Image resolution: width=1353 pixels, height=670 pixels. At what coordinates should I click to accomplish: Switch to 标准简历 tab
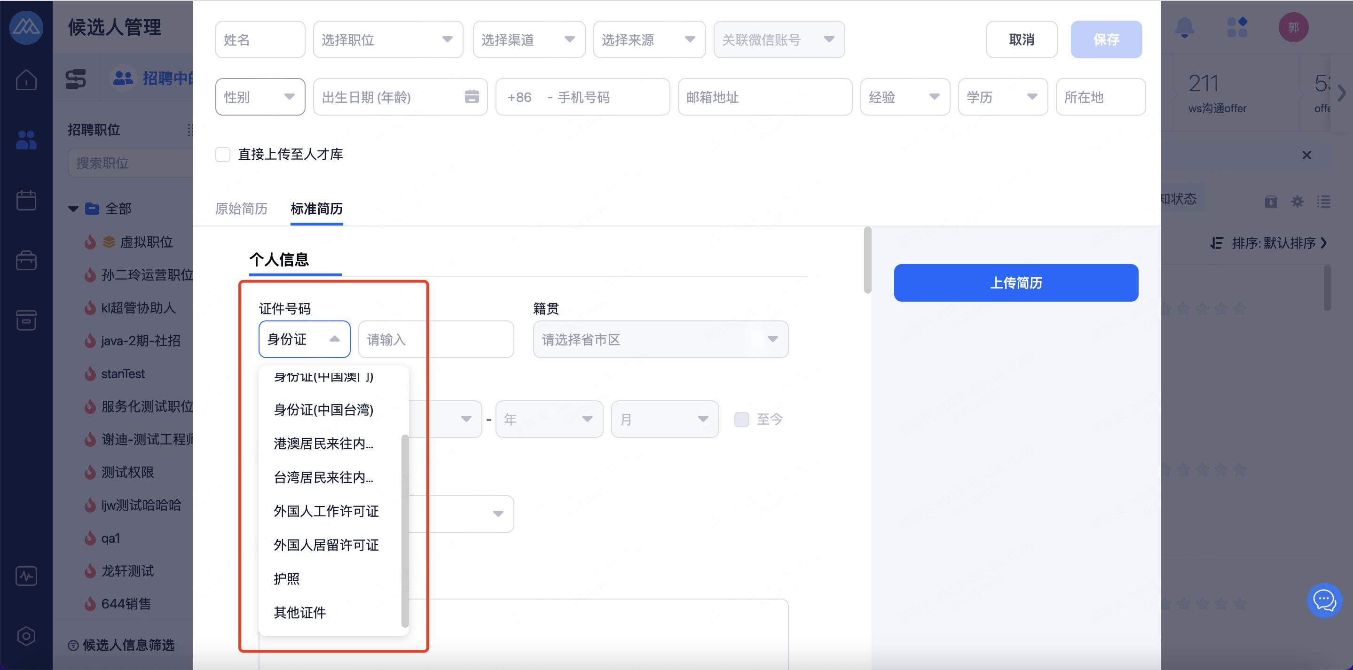coord(317,209)
